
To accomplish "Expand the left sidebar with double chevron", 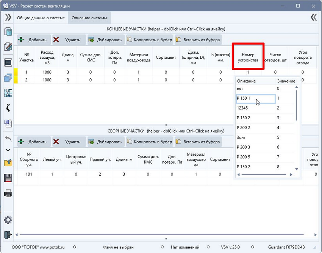I will tap(8, 17).
